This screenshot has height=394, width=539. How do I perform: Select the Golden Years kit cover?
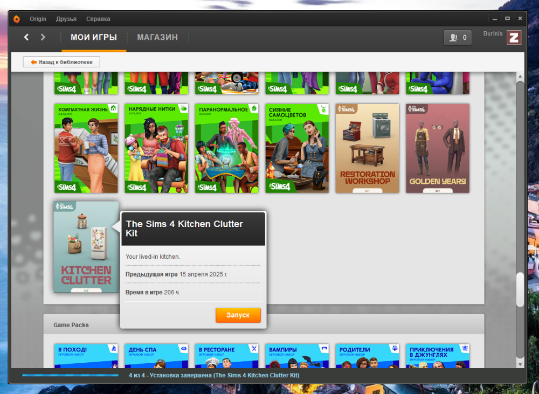coord(437,148)
